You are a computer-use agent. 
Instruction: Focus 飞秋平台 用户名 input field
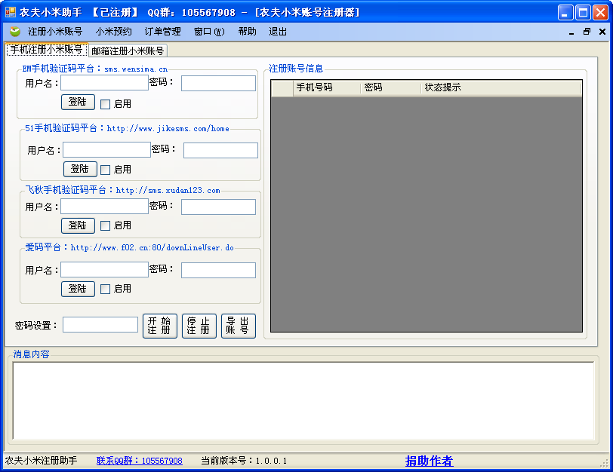(x=104, y=207)
